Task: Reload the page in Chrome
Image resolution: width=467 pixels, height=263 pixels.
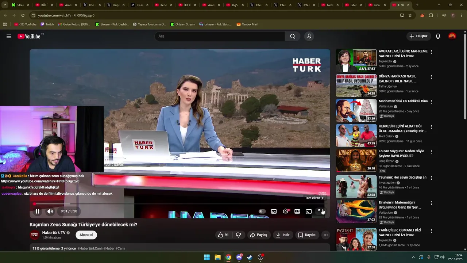Action: tap(23, 15)
